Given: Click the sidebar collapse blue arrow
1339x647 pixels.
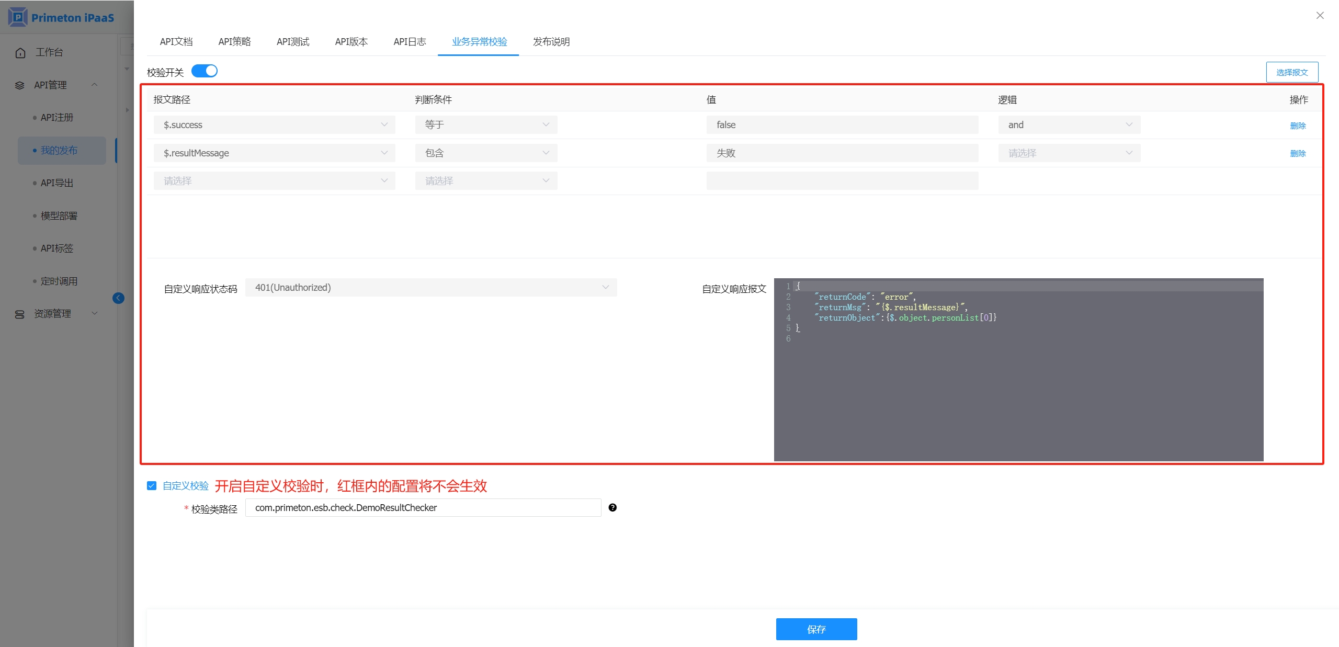Looking at the screenshot, I should point(118,298).
